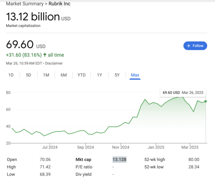Viewport: 215px width, 183px height.
Task: Show the 1Y chart range
Action: (x=99, y=75)
